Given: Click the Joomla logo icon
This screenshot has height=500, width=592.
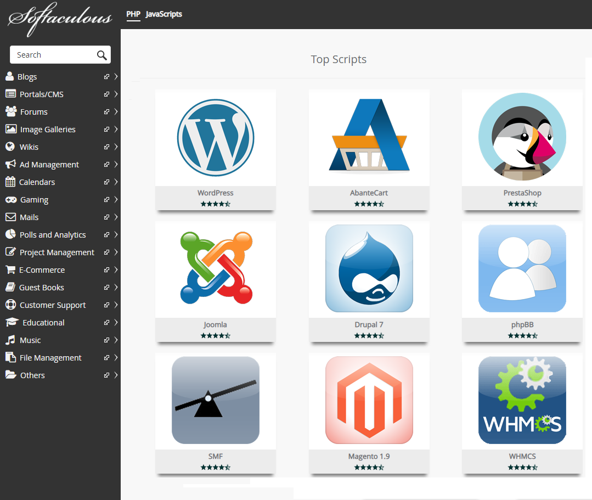Looking at the screenshot, I should tap(215, 268).
